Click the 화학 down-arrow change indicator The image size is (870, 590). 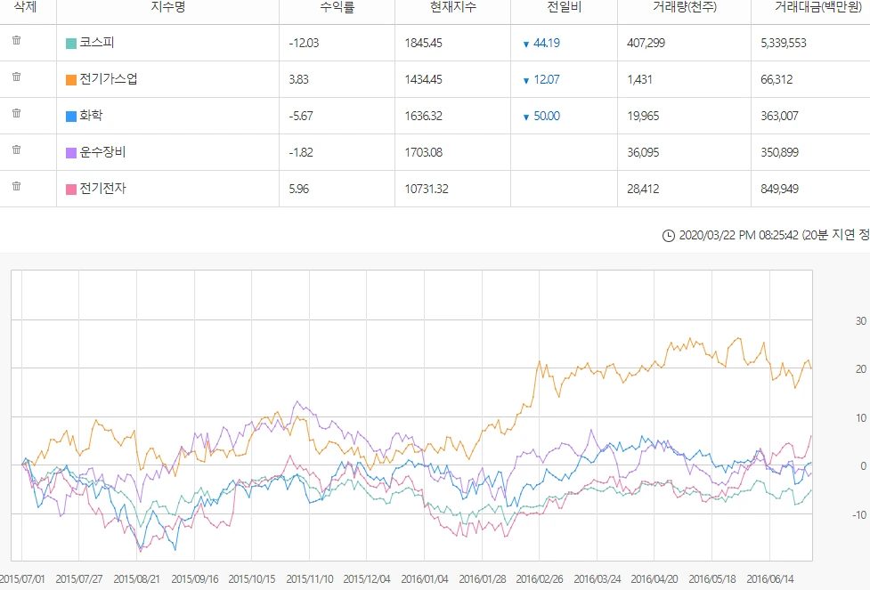click(526, 117)
